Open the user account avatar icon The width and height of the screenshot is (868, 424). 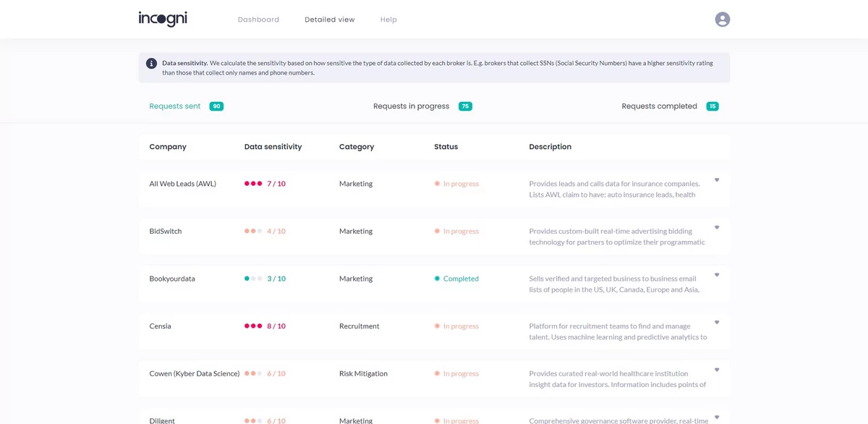click(x=722, y=20)
